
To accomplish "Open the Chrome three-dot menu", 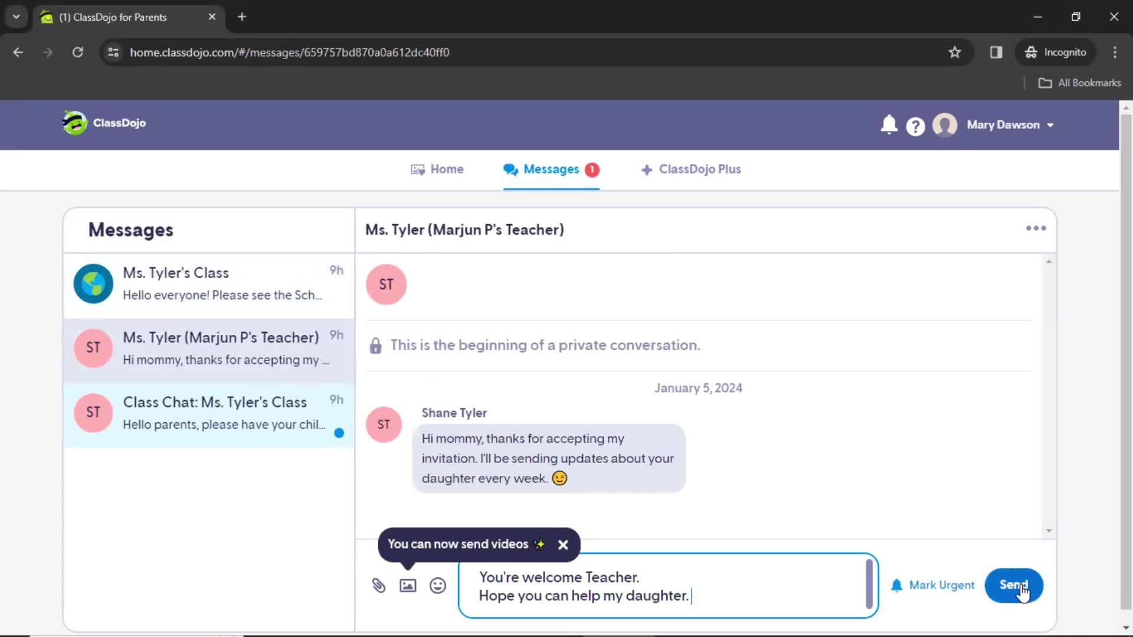I will point(1115,52).
